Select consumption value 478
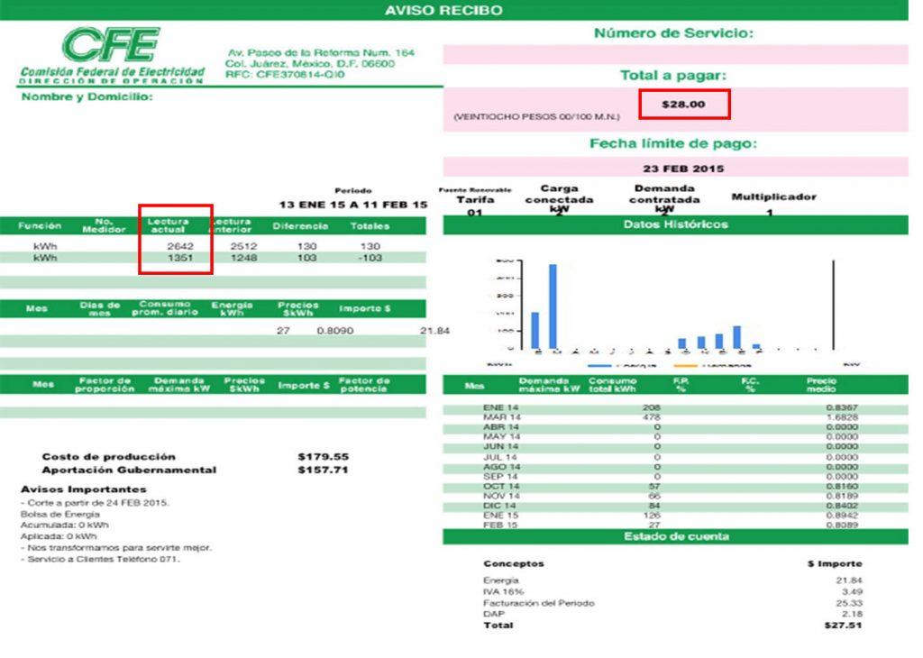This screenshot has width=923, height=658. [652, 417]
